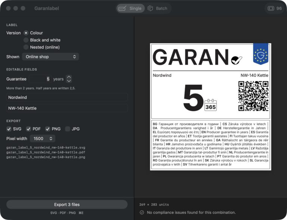Toggle the PNG export checkbox
Viewport: 287px width, 220px height.
coord(47,129)
